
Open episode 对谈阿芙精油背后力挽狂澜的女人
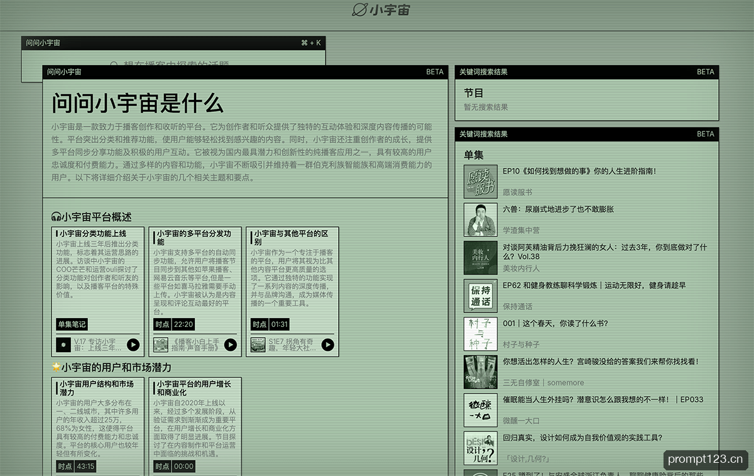[605, 252]
